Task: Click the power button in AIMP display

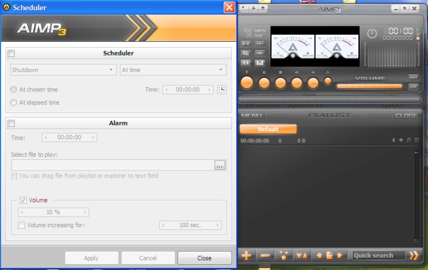Action: 372,33
